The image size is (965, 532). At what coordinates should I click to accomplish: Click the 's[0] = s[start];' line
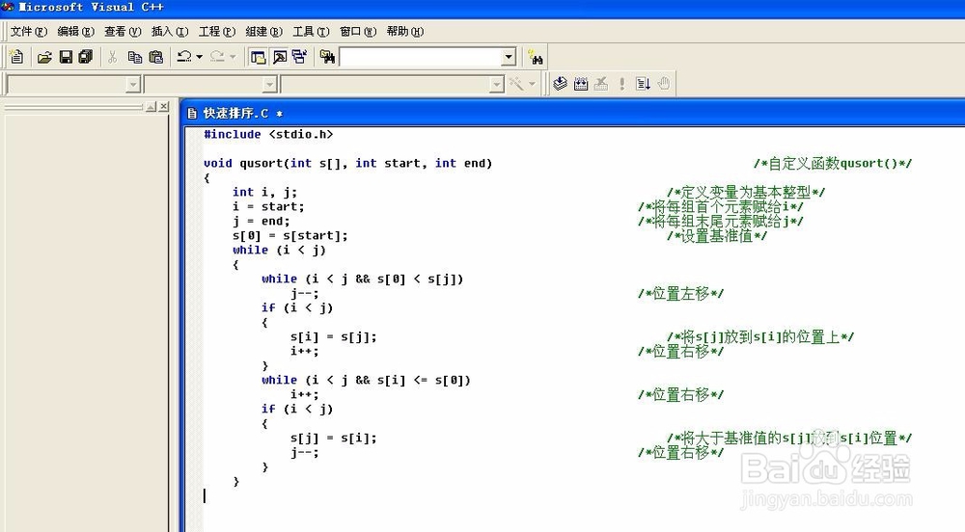pos(289,235)
